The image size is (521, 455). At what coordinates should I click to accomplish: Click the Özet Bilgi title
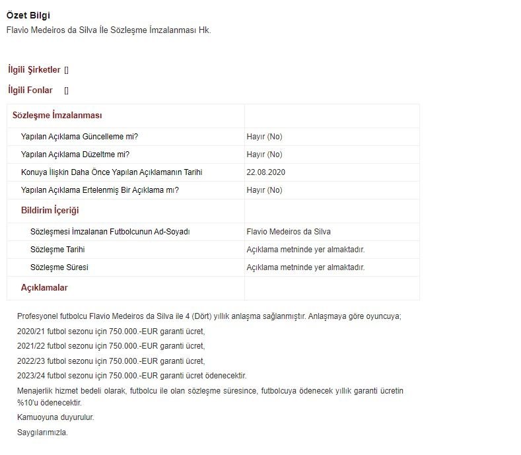pyautogui.click(x=28, y=15)
